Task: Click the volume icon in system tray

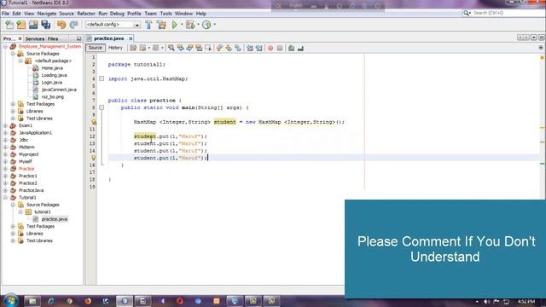Action: (x=486, y=301)
